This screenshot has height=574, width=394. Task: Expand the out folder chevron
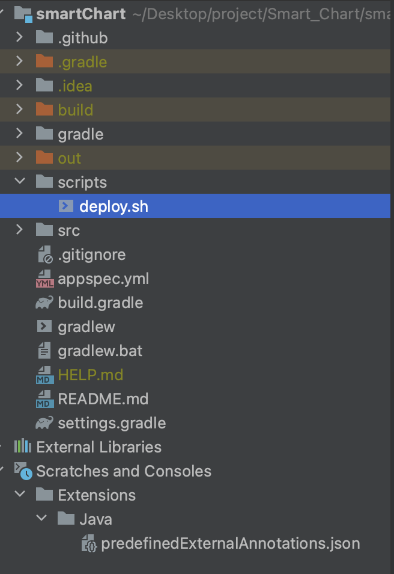point(20,157)
